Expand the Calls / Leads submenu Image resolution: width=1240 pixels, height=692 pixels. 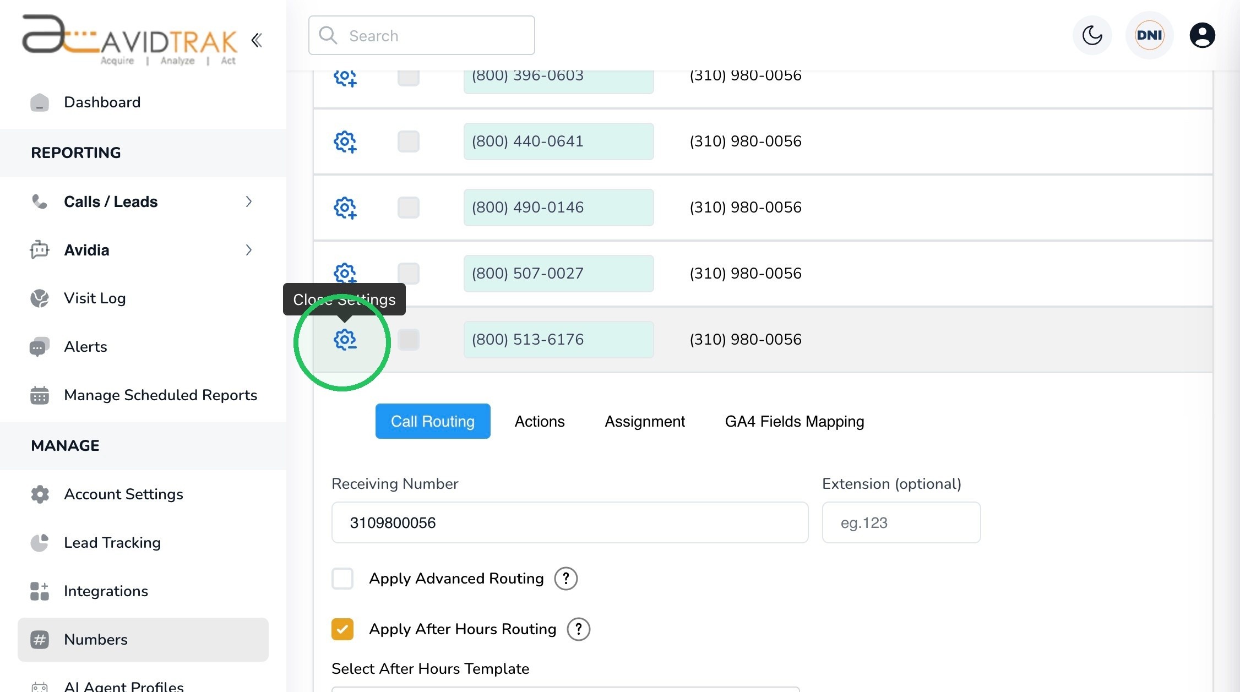tap(248, 201)
